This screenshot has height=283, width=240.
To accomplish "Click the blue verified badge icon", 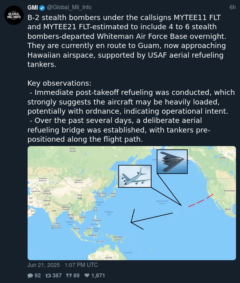I will tap(42, 8).
